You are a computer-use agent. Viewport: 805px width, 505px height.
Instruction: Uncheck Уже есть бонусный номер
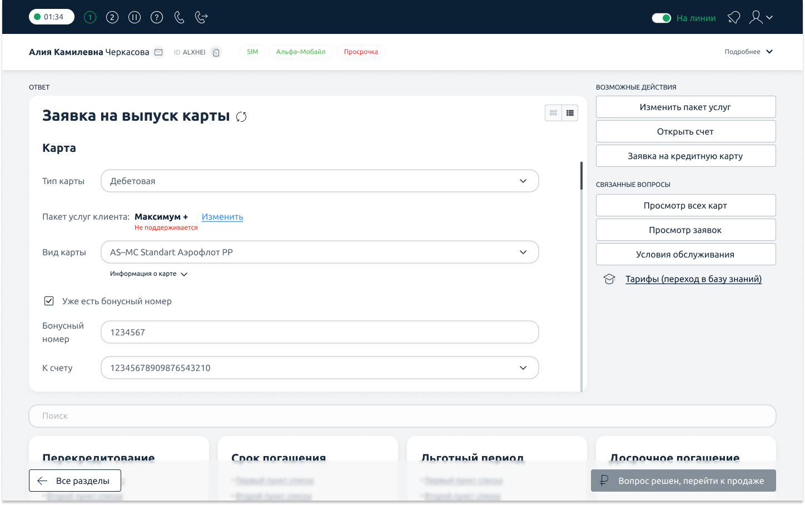coord(49,301)
